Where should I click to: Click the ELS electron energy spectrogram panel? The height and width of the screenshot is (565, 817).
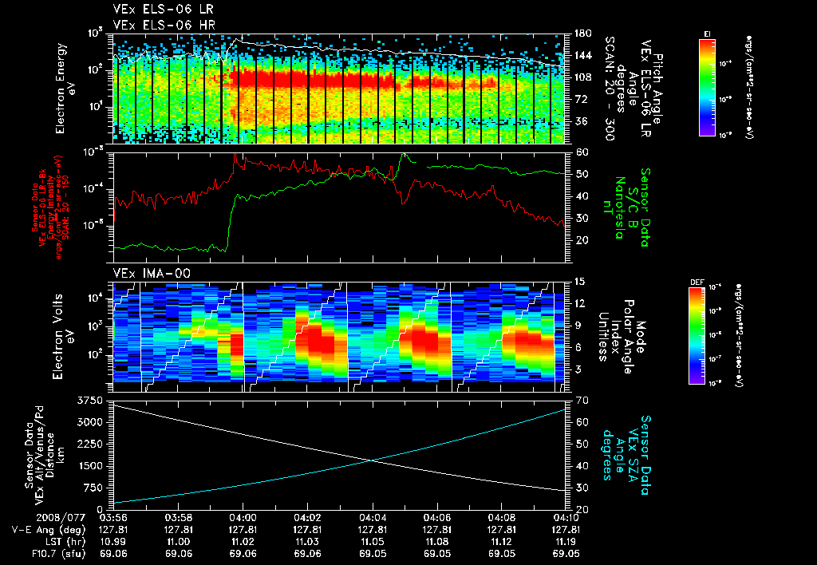click(339, 89)
